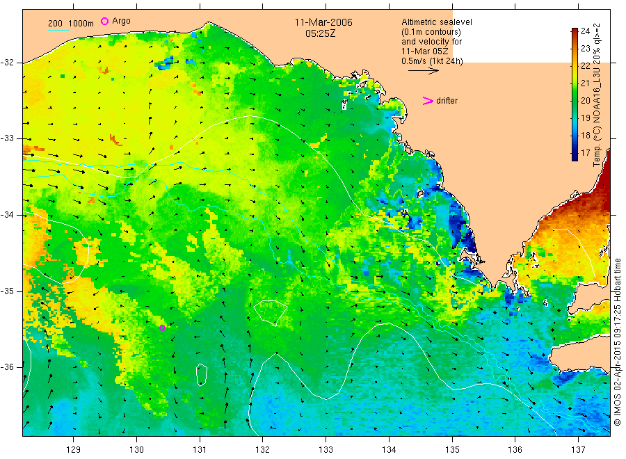
Task: Click the 131 longitude axis label
Action: point(200,450)
